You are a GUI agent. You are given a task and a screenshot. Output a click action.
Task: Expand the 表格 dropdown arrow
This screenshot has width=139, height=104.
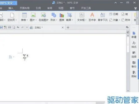pos(27,20)
